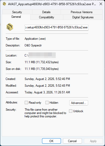
Task: Tick the Hidden attribute checkbox
Action: pos(47,103)
